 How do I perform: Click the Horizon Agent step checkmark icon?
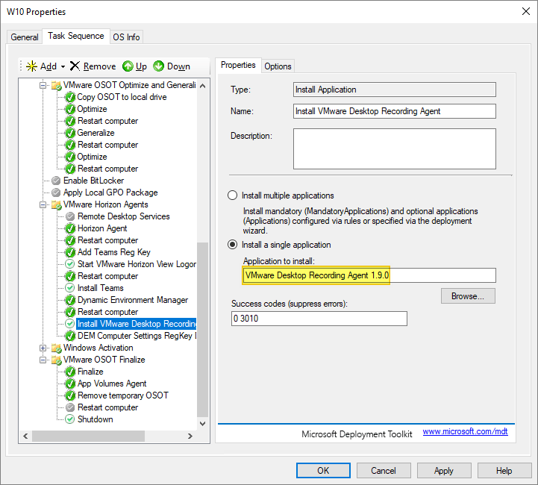tap(70, 228)
